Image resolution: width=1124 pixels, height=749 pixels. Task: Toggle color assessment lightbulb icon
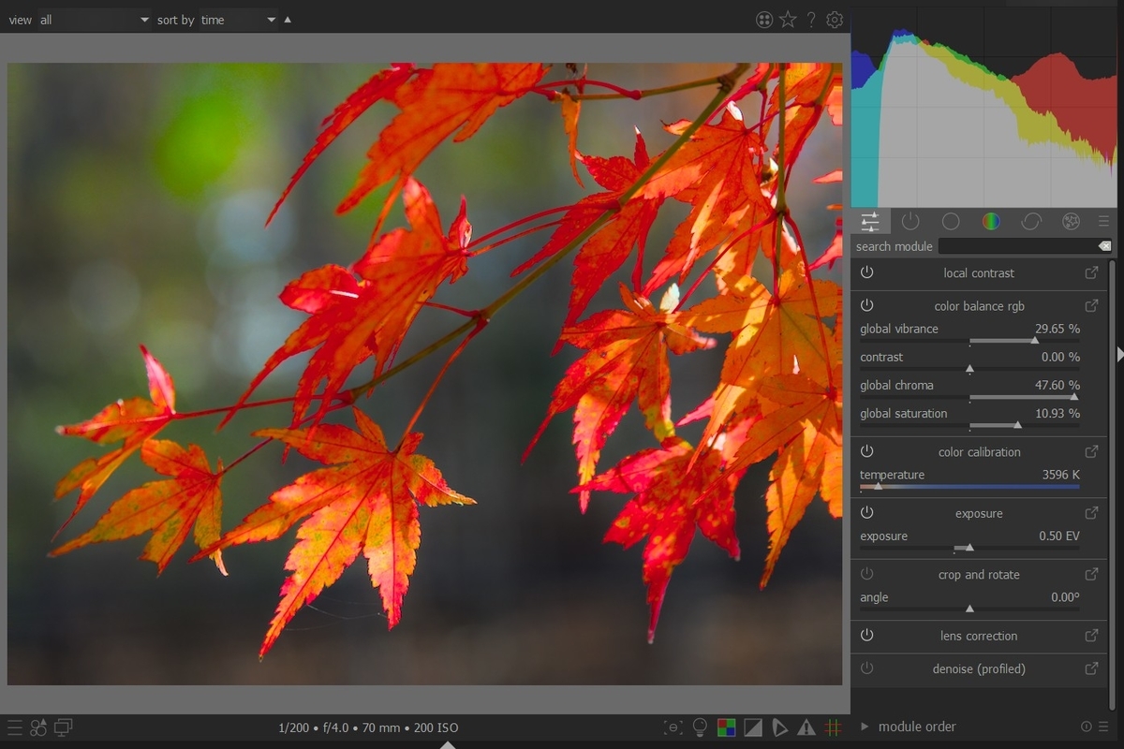point(700,727)
